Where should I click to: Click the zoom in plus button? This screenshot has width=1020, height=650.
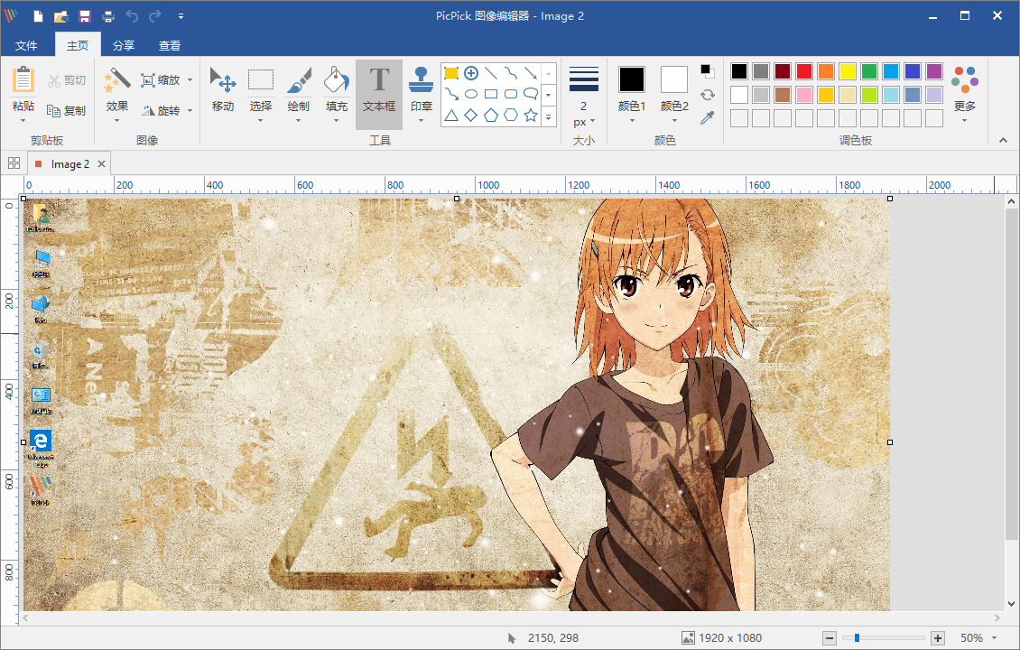pyautogui.click(x=938, y=638)
